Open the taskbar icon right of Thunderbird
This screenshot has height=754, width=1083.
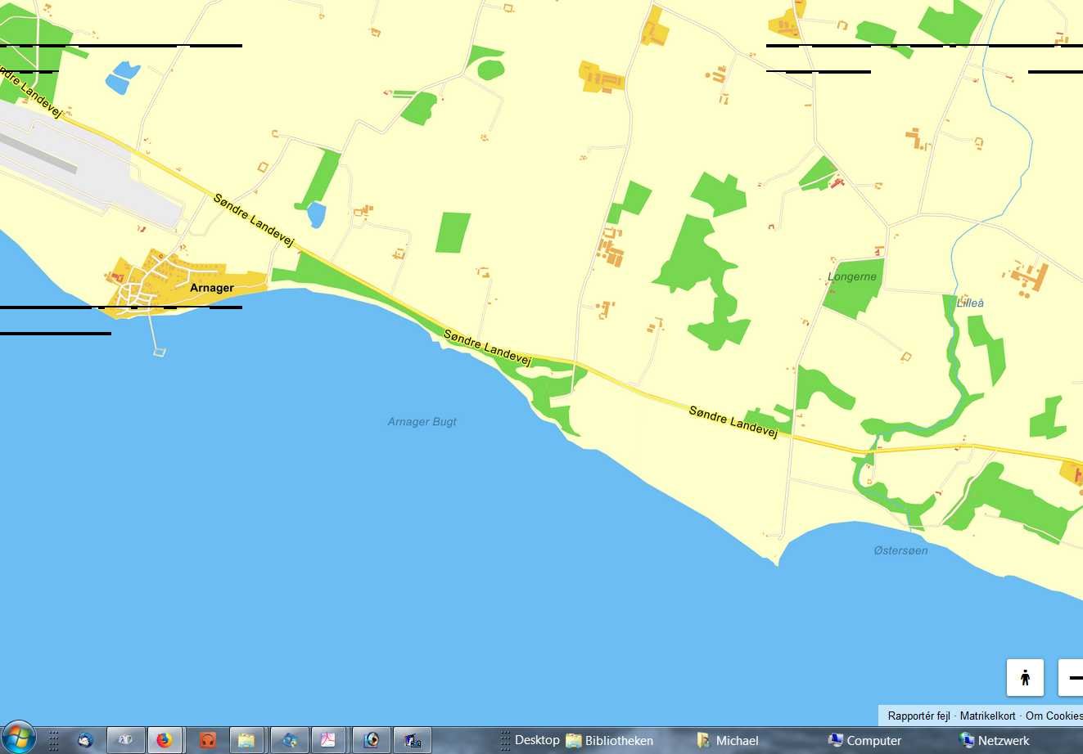[x=125, y=740]
